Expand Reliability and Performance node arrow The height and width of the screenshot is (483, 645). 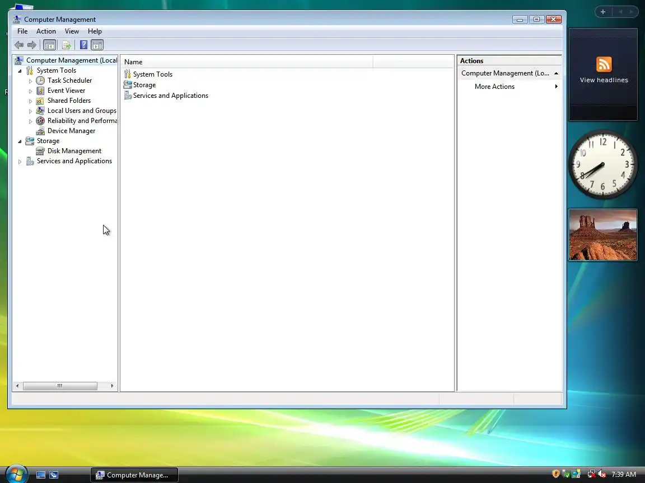point(30,121)
